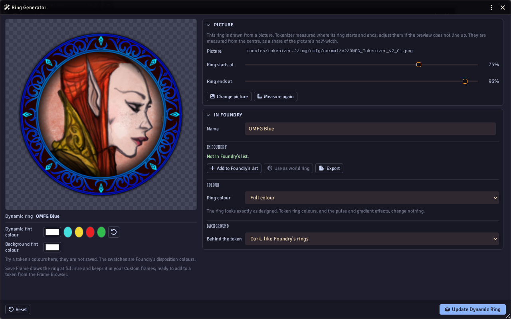This screenshot has width=511, height=319.
Task: Click the 96% ring end value
Action: pyautogui.click(x=494, y=81)
